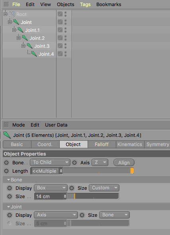Toggle the Length keyframe circle

pyautogui.click(x=6, y=171)
